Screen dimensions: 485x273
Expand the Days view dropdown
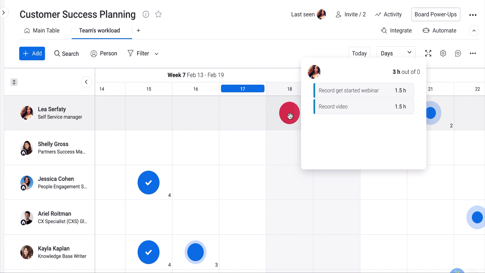(x=396, y=53)
